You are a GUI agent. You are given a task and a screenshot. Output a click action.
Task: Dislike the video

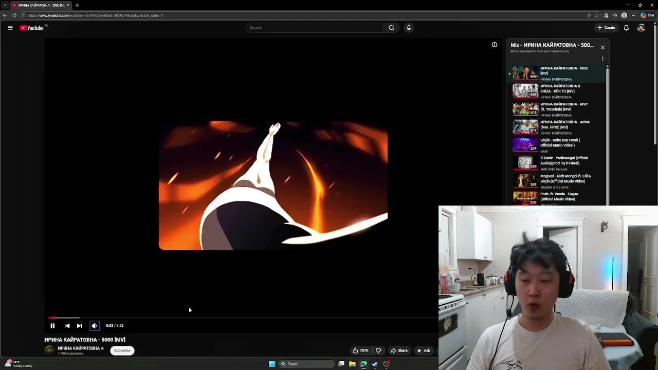378,350
